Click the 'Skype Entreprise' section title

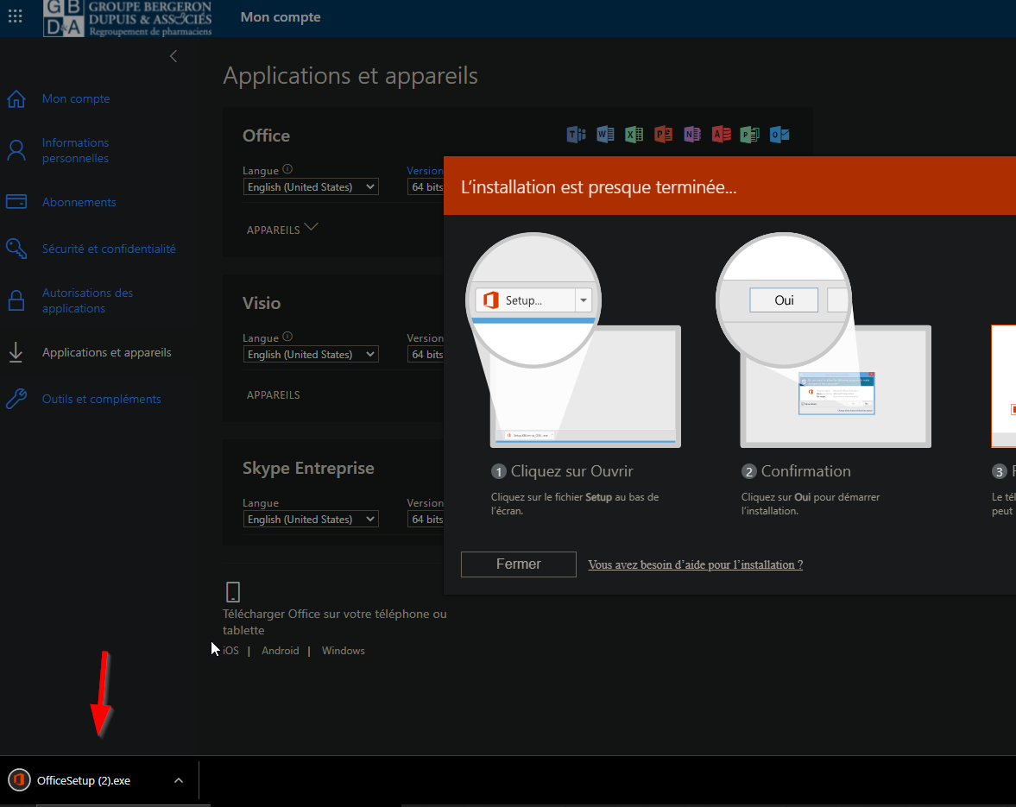tap(308, 468)
